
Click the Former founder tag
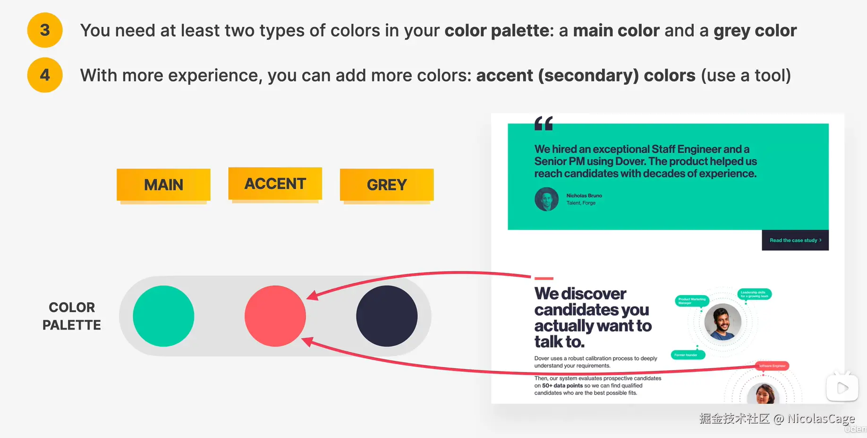pyautogui.click(x=688, y=355)
